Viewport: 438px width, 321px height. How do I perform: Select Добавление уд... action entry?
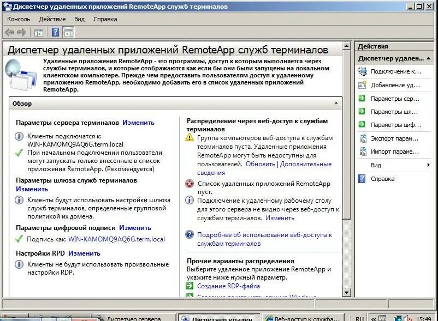click(x=394, y=85)
